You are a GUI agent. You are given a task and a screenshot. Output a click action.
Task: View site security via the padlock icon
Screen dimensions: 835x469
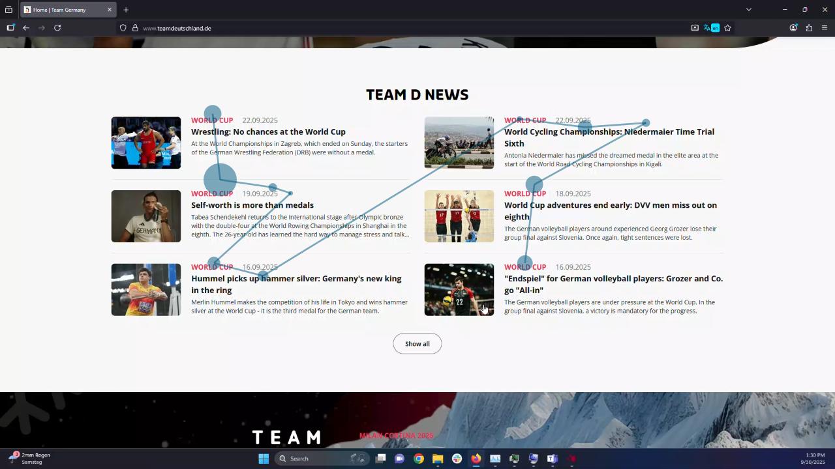(135, 27)
